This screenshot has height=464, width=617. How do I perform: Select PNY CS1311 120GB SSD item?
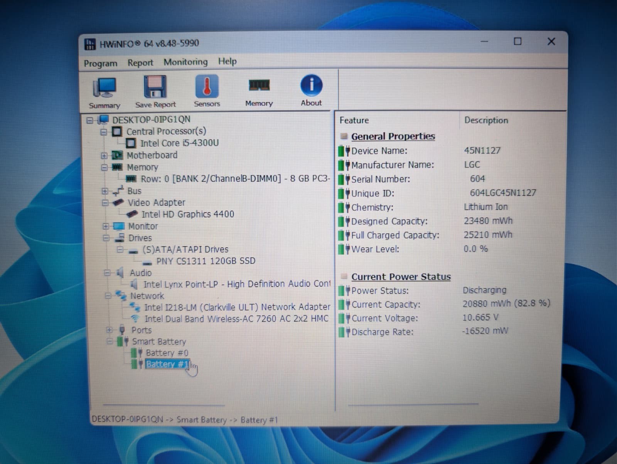click(x=206, y=261)
